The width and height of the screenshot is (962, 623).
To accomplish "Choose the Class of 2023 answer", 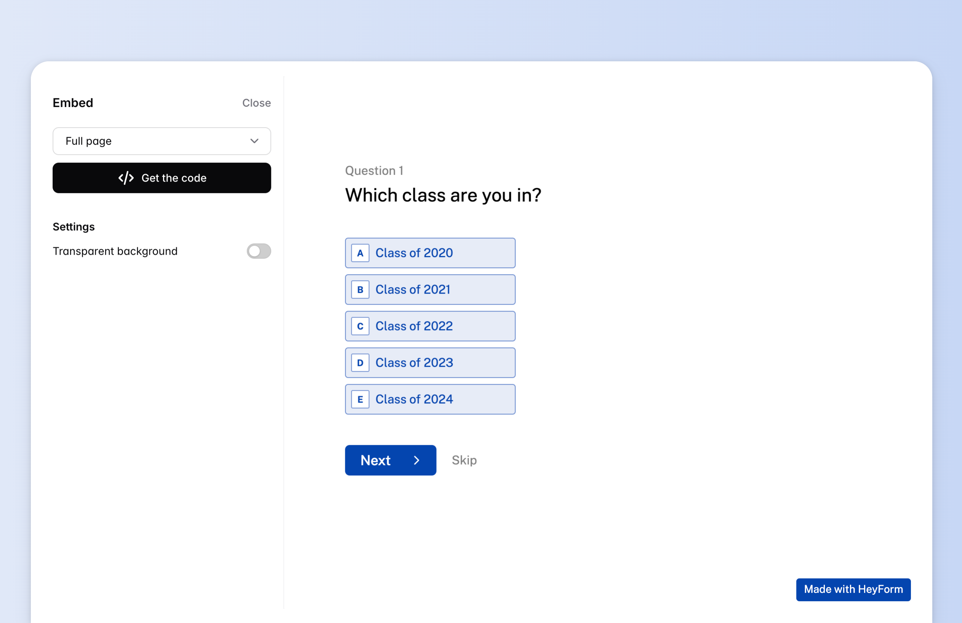I will (430, 363).
